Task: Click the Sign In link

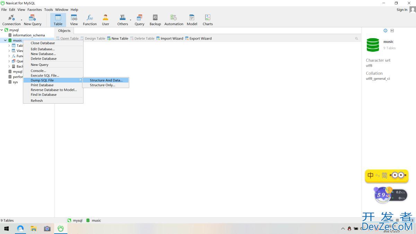Action: tap(402, 10)
